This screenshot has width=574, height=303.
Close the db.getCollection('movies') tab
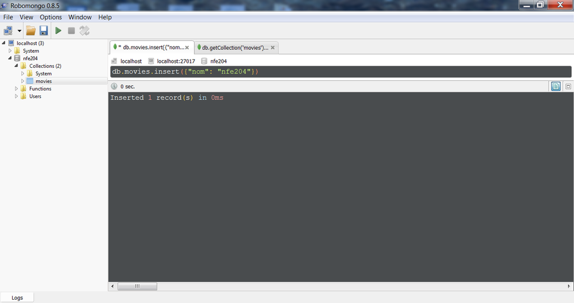(272, 48)
